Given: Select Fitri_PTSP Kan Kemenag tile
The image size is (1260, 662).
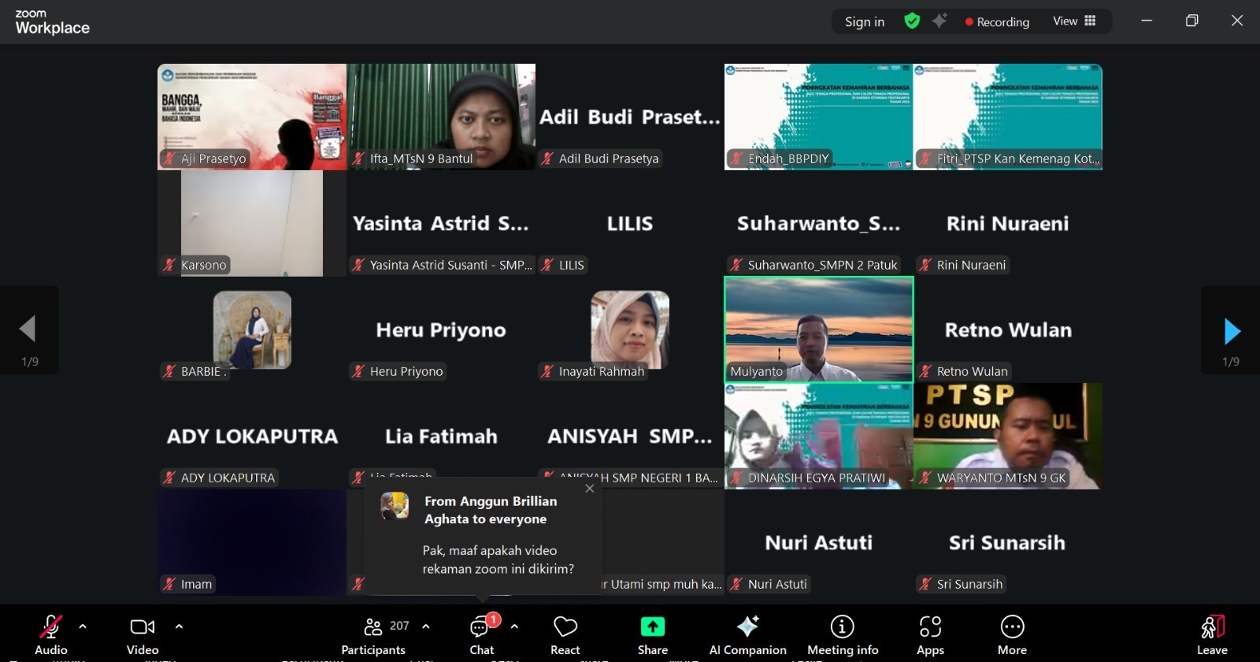Looking at the screenshot, I should [1008, 117].
